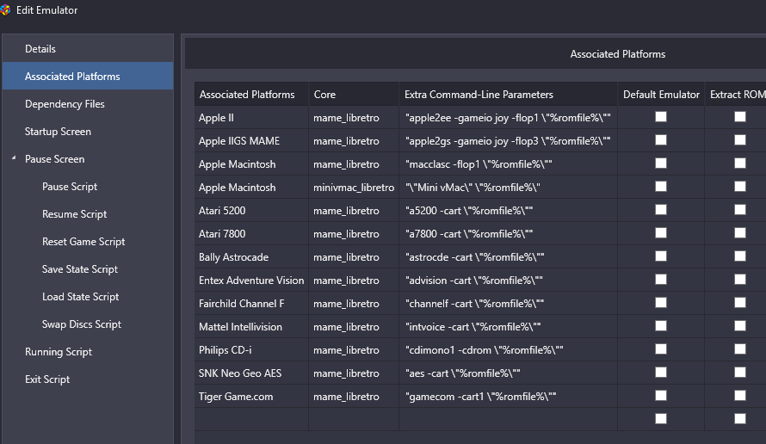Edit the apple2ee command-line parameters cell

click(x=508, y=118)
